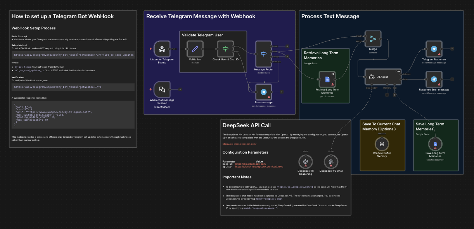Click the warning triangle on Response Error message node
Viewport: 474px width, 229px height.
tap(439, 85)
